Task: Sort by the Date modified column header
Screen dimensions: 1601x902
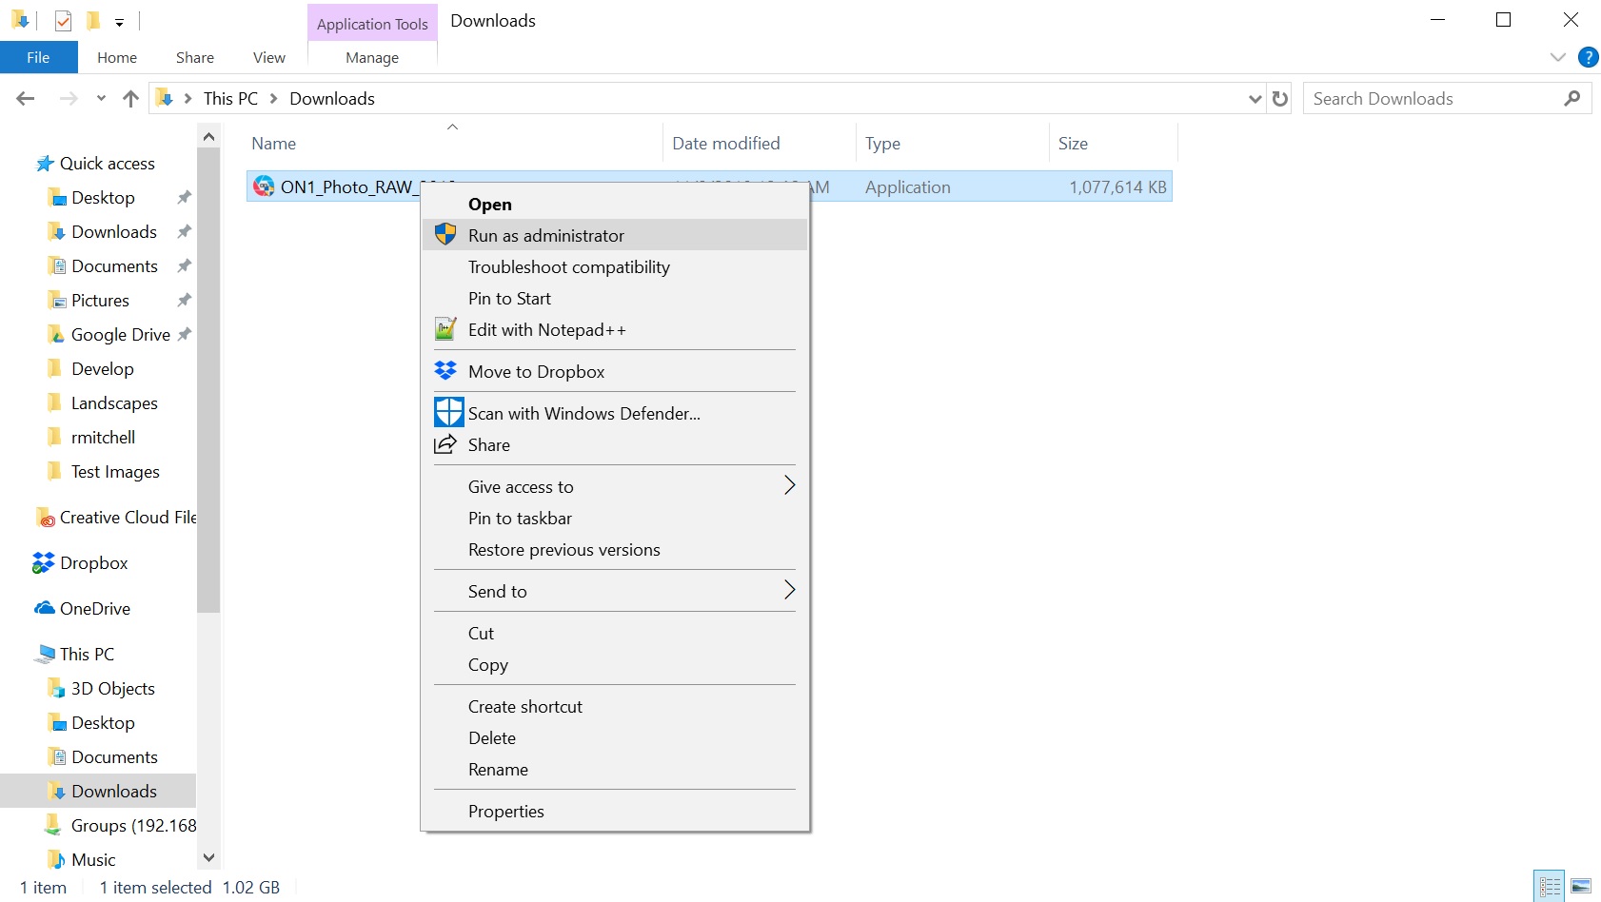Action: [x=725, y=144]
